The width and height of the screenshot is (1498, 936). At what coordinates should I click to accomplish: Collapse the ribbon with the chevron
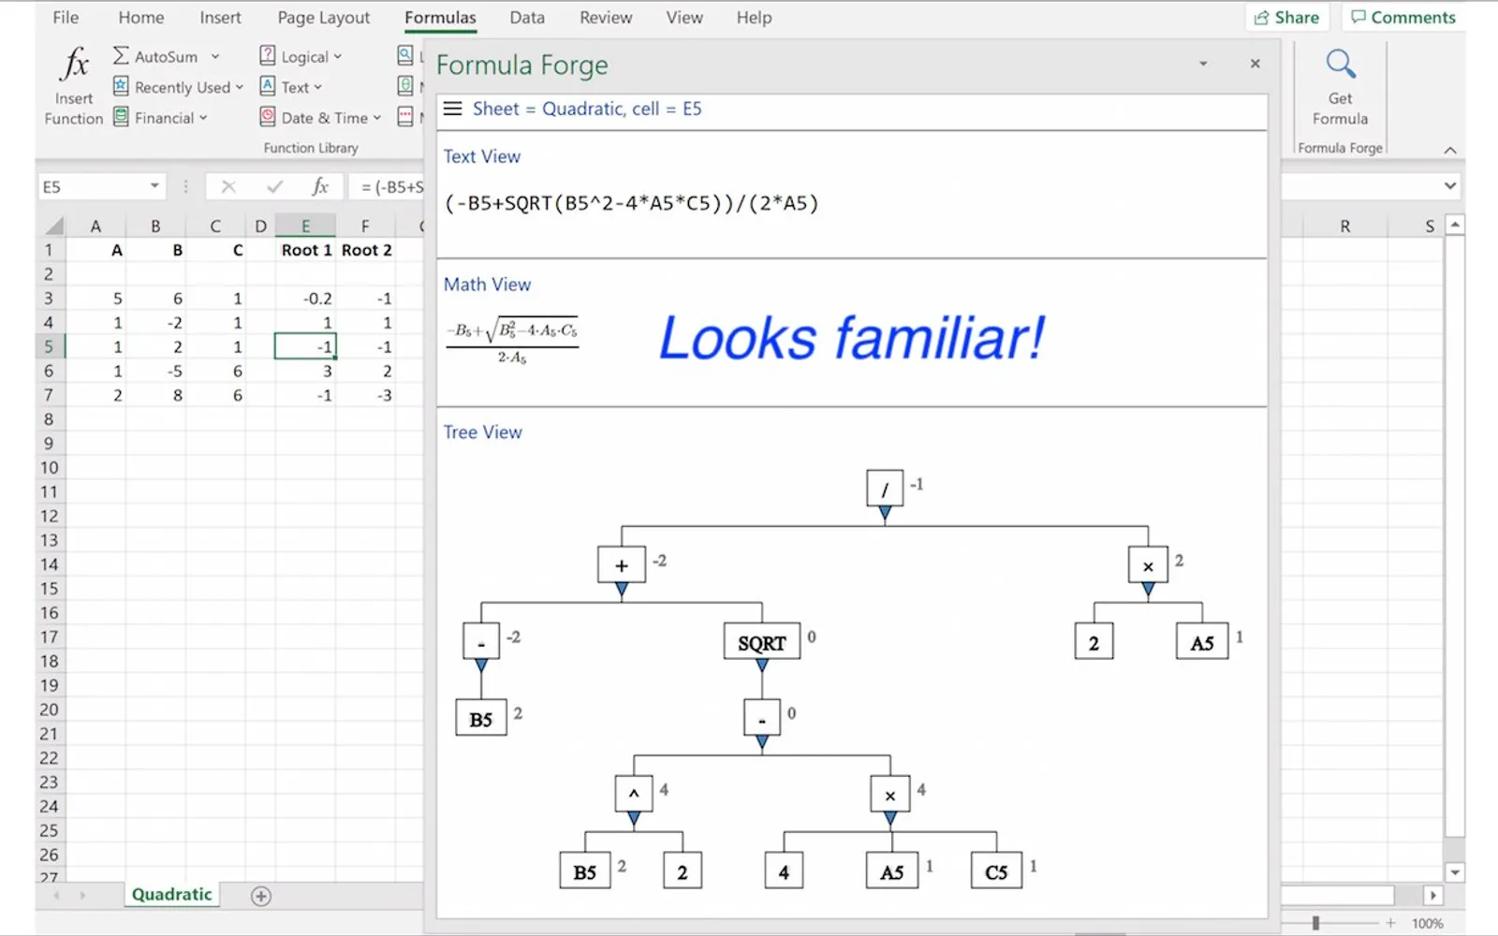click(1450, 150)
